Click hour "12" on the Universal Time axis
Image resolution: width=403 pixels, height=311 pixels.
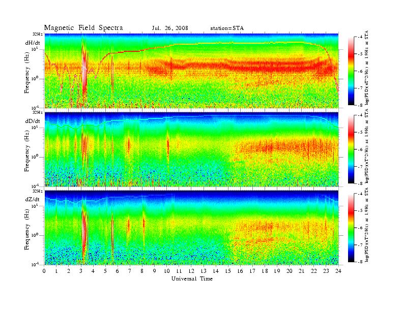coord(191,271)
